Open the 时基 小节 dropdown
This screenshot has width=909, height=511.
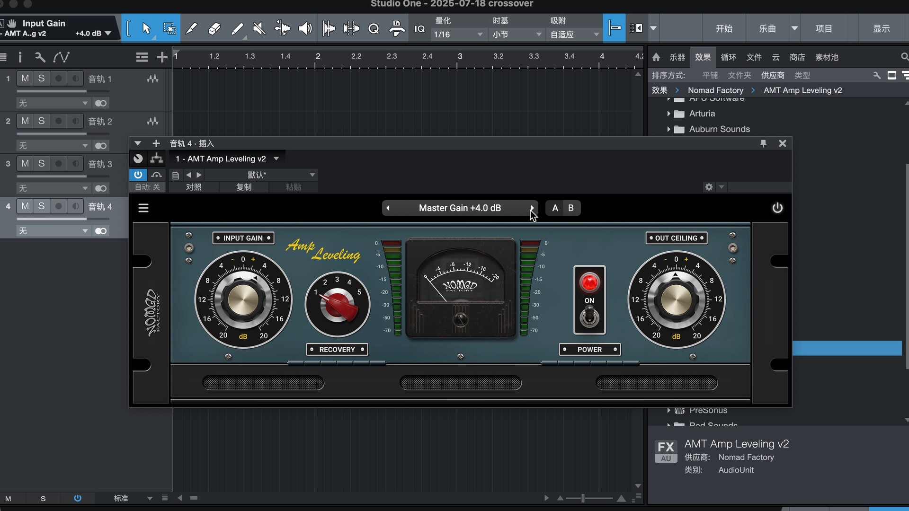click(517, 35)
